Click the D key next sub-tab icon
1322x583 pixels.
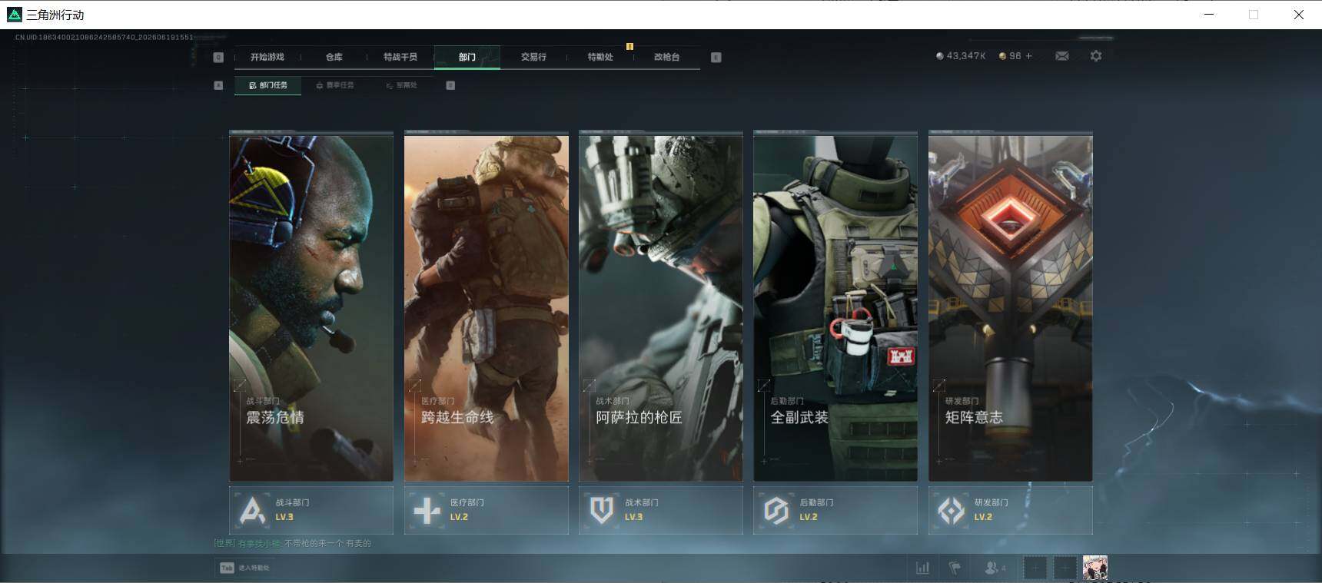coord(450,85)
